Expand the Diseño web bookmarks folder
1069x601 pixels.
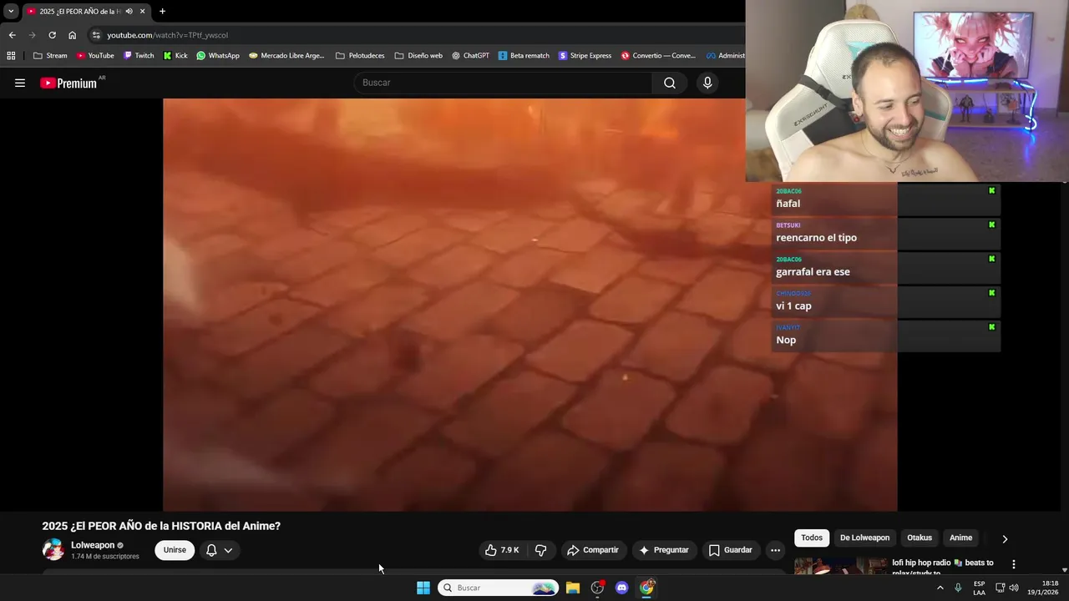pos(418,56)
